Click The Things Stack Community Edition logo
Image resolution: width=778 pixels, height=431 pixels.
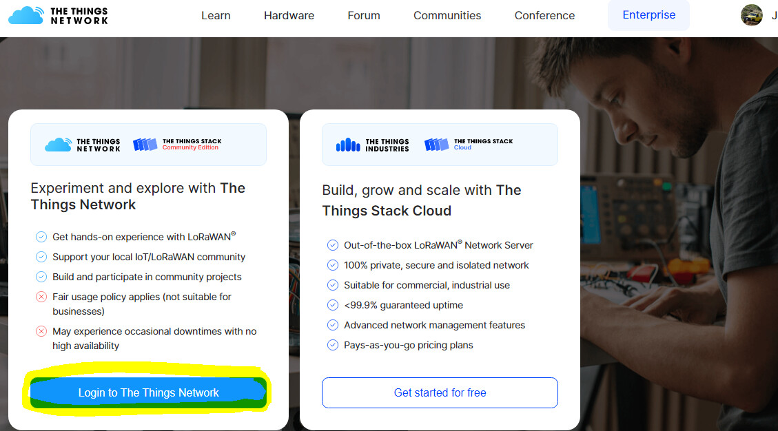177,145
